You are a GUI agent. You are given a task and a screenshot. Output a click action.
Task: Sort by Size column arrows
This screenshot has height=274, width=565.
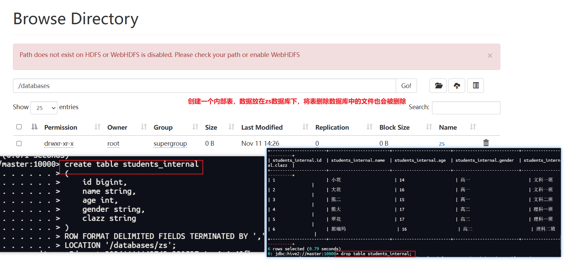[x=232, y=127]
